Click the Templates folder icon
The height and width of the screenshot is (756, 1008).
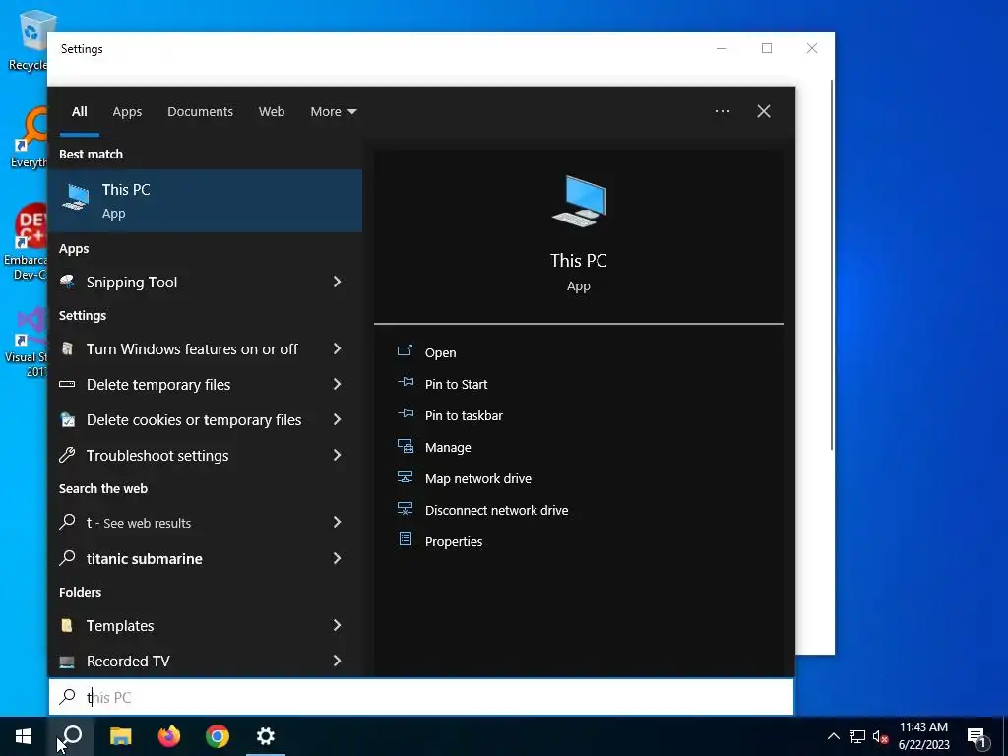click(67, 625)
